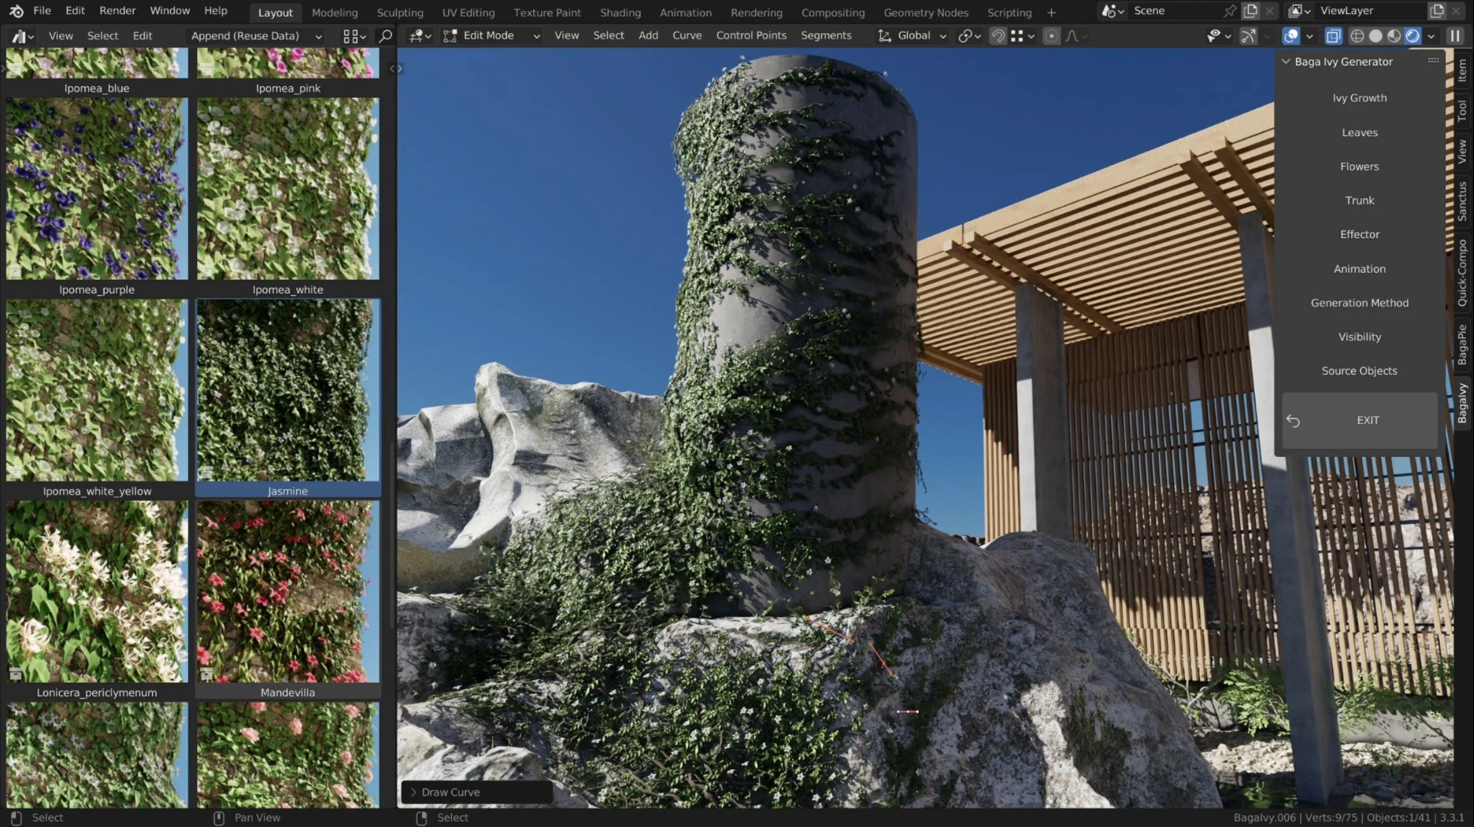
Task: Open Control Points menu
Action: click(751, 36)
